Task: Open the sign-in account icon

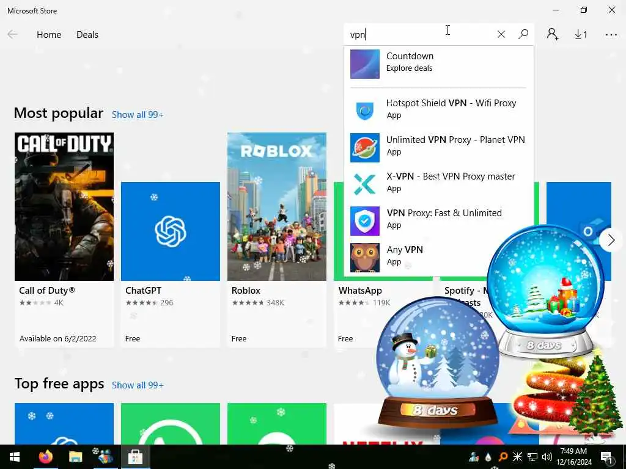Action: [x=553, y=34]
